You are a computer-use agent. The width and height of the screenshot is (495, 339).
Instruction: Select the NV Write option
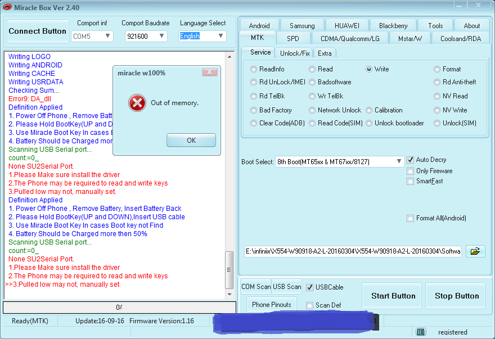click(x=437, y=110)
